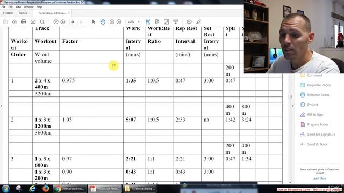Switch to Screen Recording taskbar window
344x193 pixels.
(x=140, y=189)
